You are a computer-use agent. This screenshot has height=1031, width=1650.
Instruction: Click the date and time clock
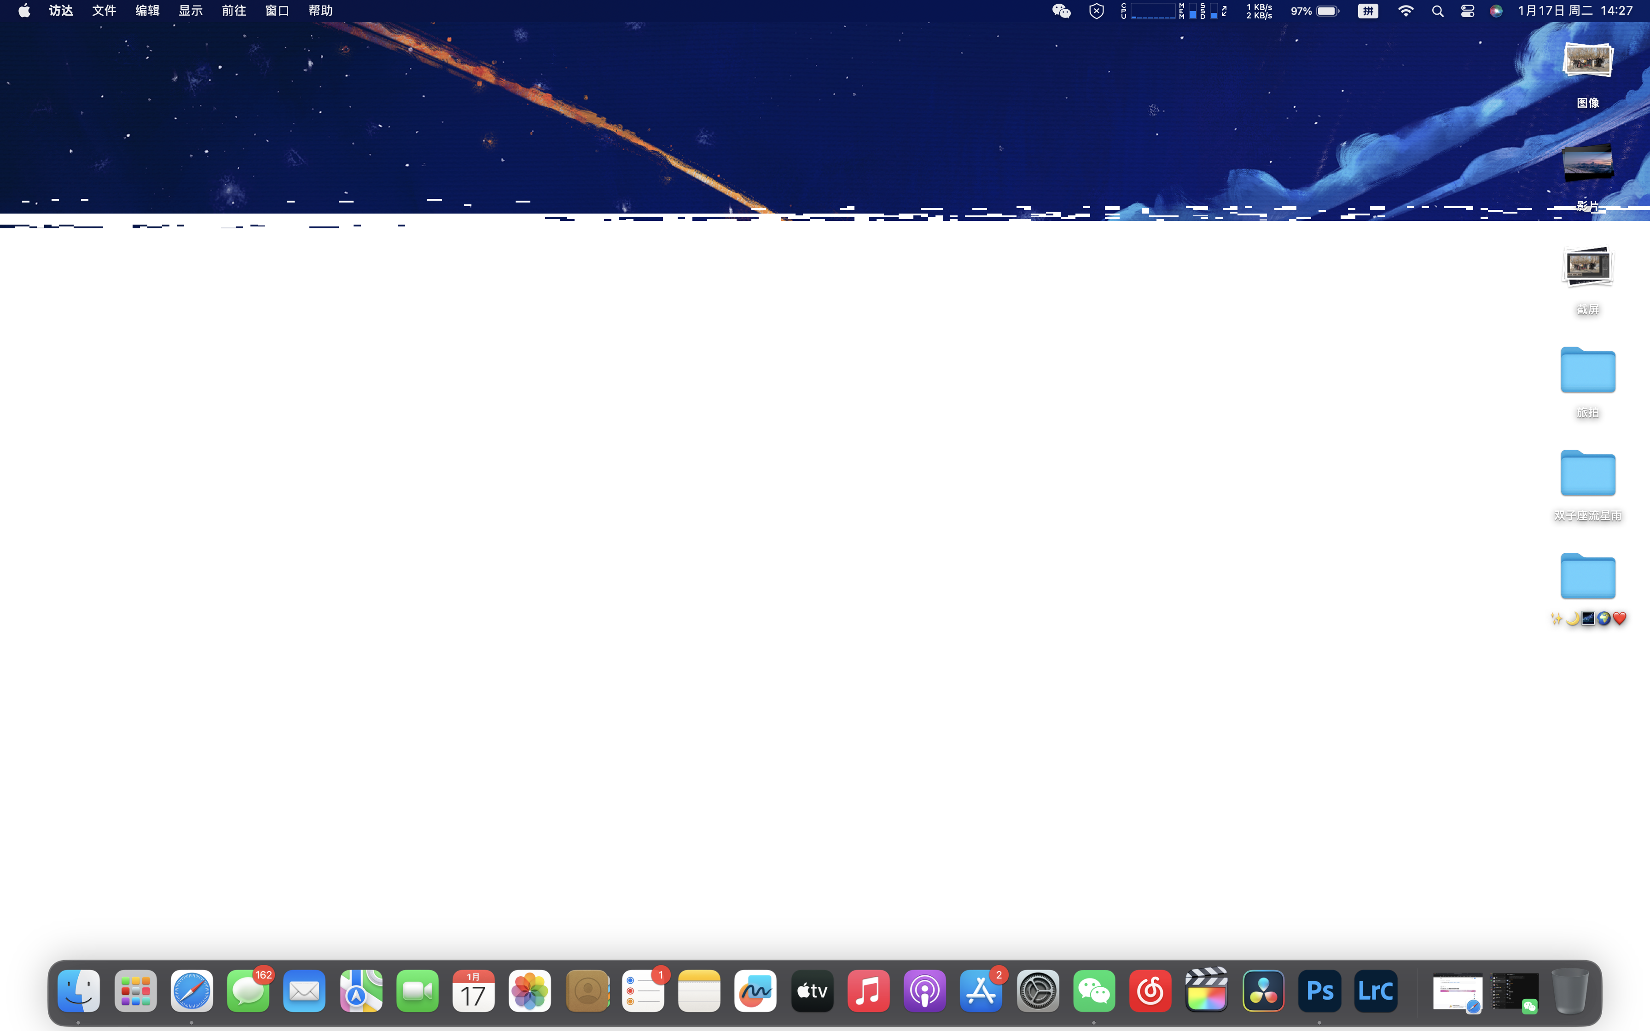click(1575, 11)
